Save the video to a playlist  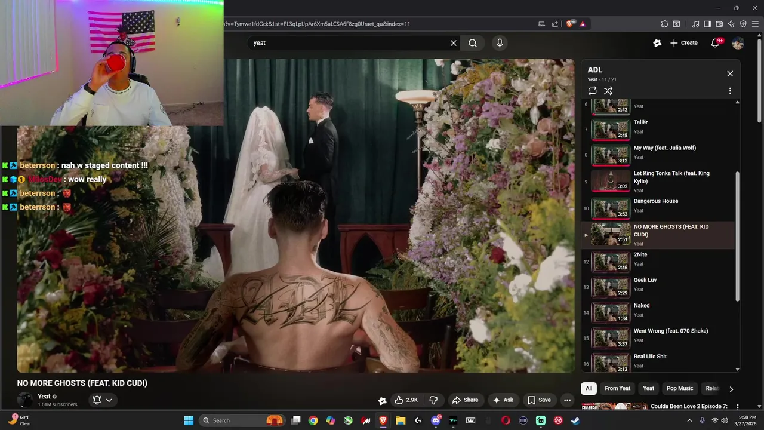pyautogui.click(x=539, y=400)
